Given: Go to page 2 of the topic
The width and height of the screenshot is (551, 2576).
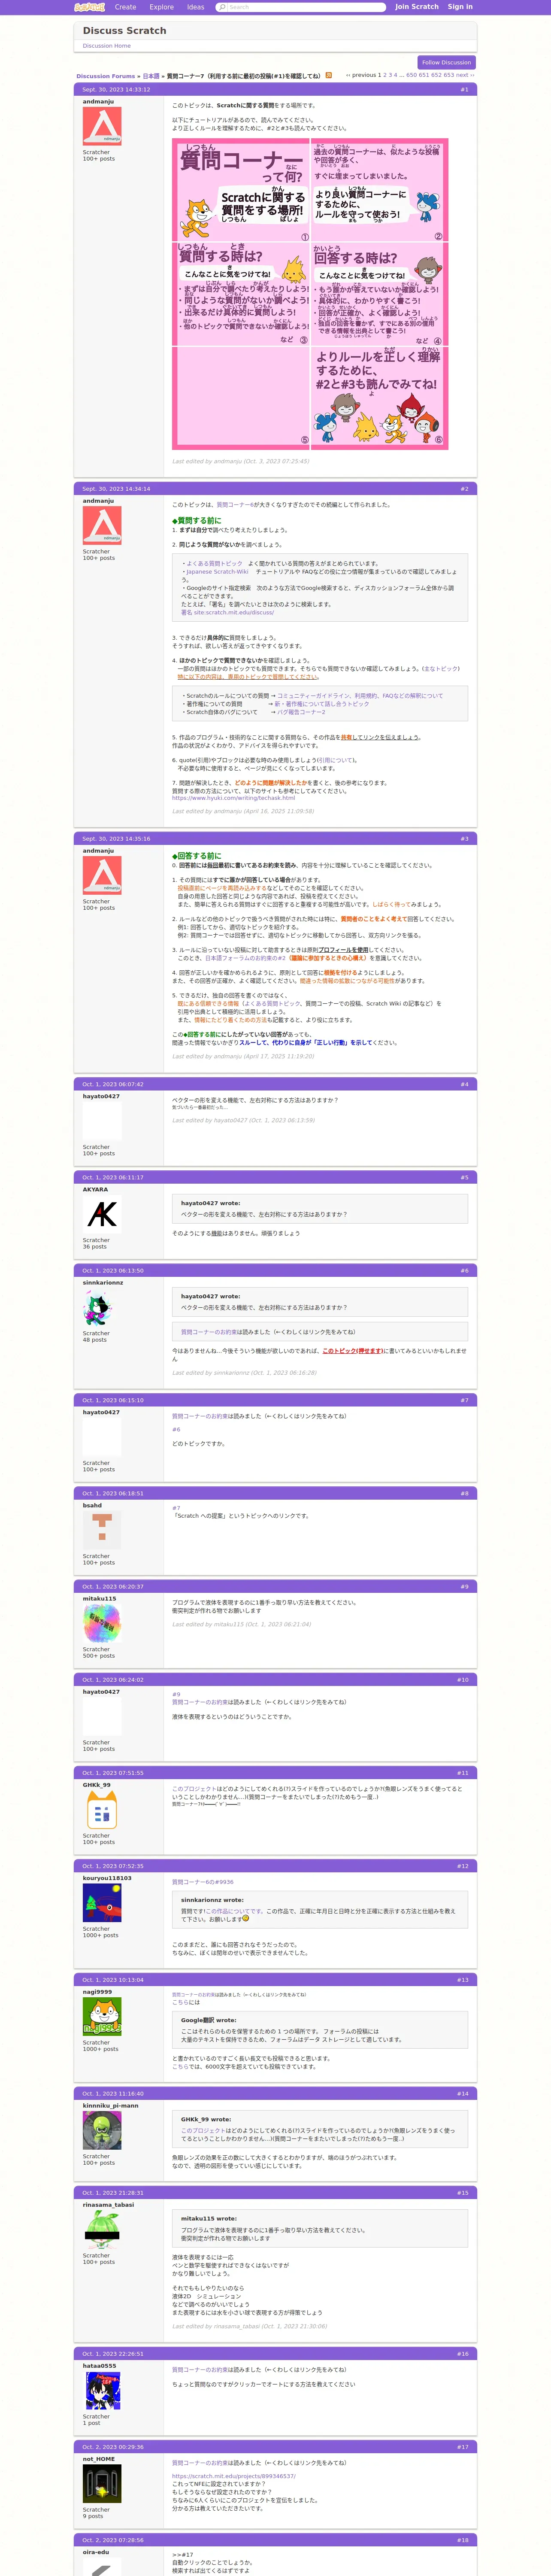Looking at the screenshot, I should (x=386, y=75).
